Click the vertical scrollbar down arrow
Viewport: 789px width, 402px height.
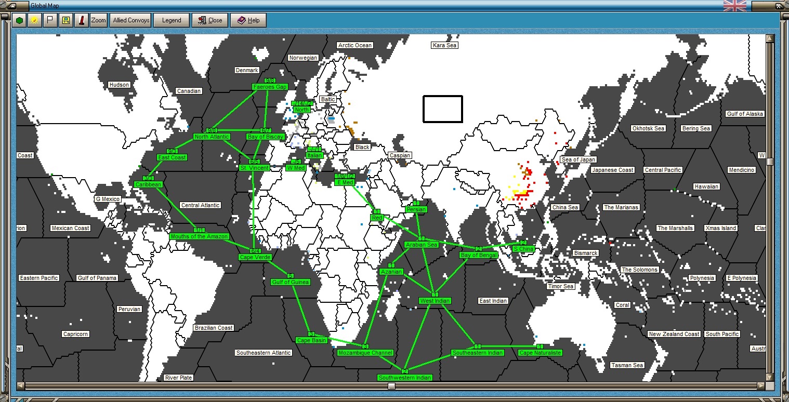click(770, 378)
